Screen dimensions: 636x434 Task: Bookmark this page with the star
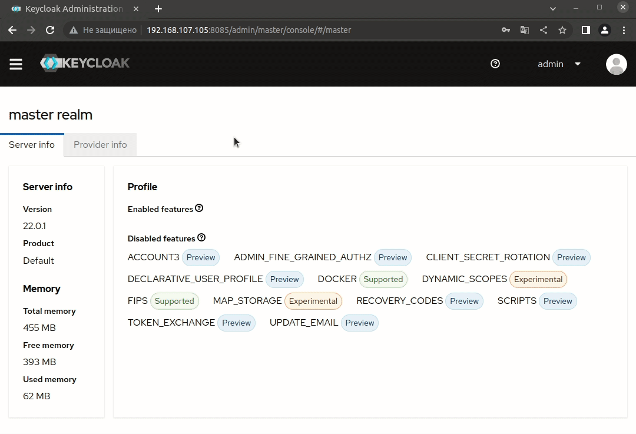(x=562, y=30)
